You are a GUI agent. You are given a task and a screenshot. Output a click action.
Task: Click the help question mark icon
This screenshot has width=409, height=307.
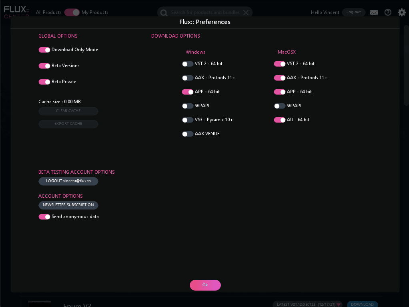[x=388, y=12]
